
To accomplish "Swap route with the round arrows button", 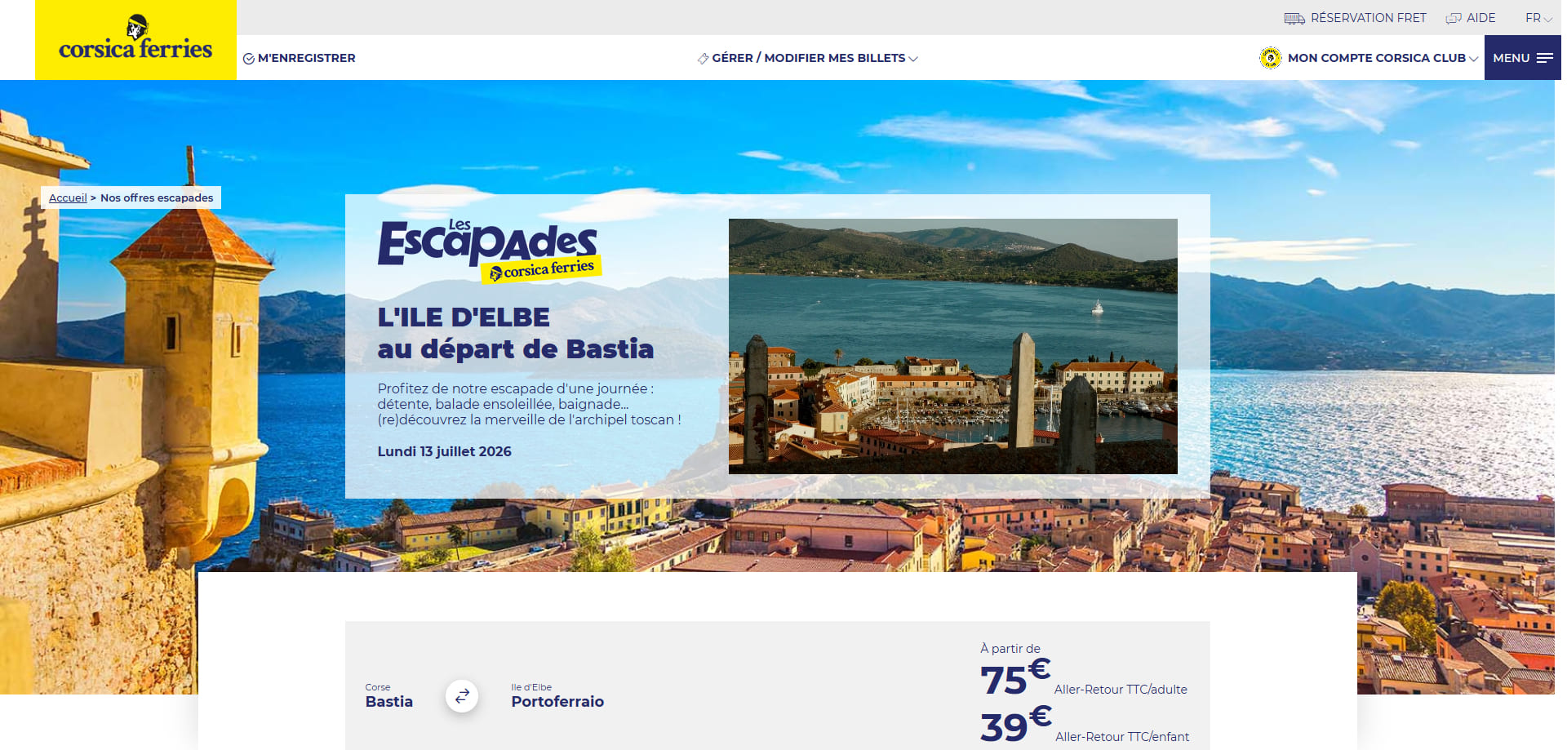I will click(x=462, y=695).
